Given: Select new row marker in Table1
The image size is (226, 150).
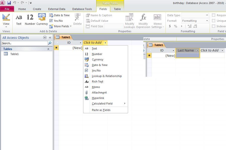Looking at the screenshot, I should pos(56,48).
